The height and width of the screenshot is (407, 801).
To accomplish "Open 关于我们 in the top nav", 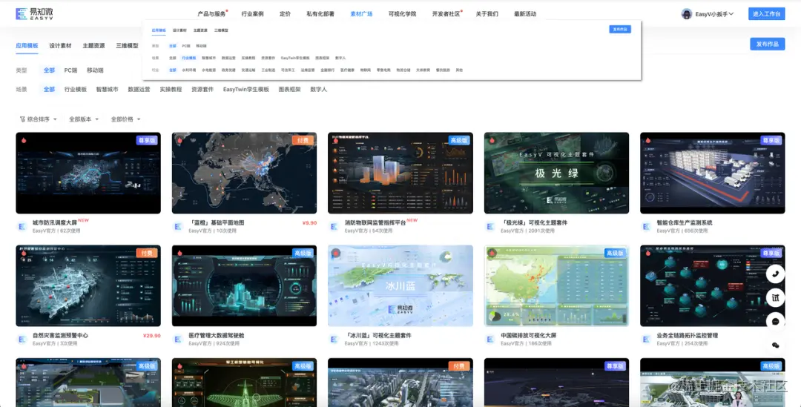I will [487, 14].
